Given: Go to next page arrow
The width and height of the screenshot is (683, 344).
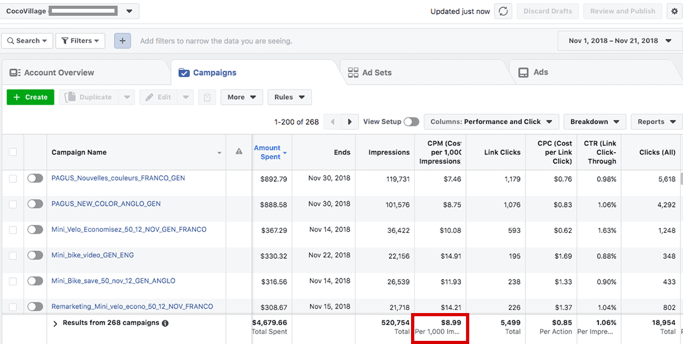Looking at the screenshot, I should [x=349, y=122].
